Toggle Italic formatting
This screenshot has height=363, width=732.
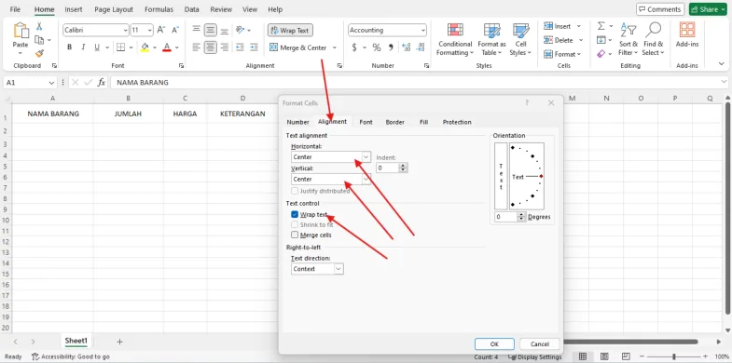(x=83, y=47)
